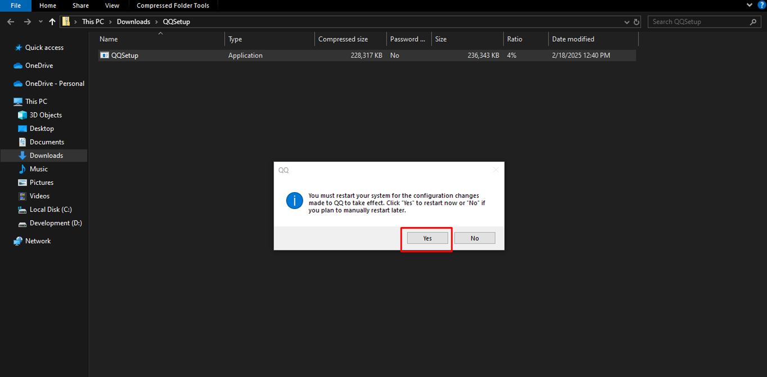Screen dimensions: 767x377
Task: Open 3D Objects folder
Action: tap(46, 115)
